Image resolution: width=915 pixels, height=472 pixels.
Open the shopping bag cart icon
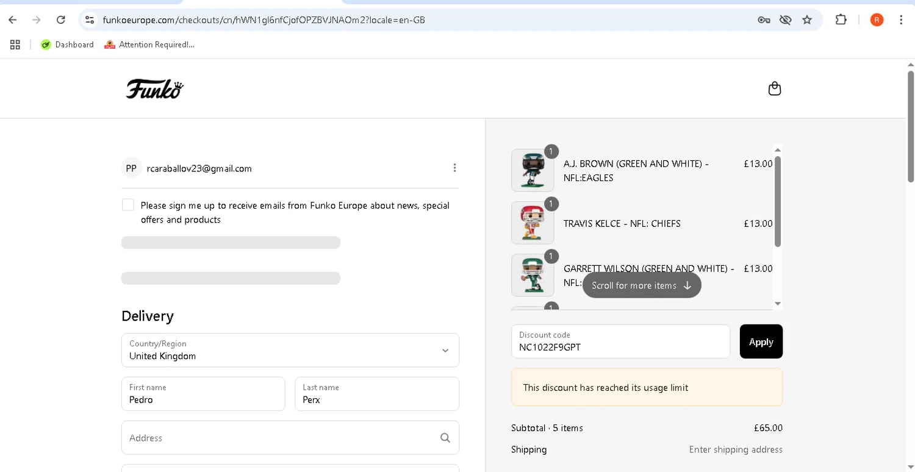click(x=774, y=89)
